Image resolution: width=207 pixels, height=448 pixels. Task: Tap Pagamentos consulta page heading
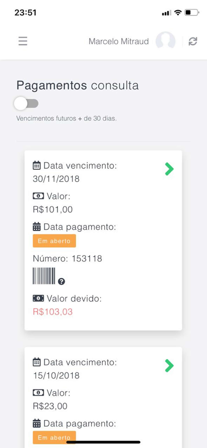click(78, 85)
